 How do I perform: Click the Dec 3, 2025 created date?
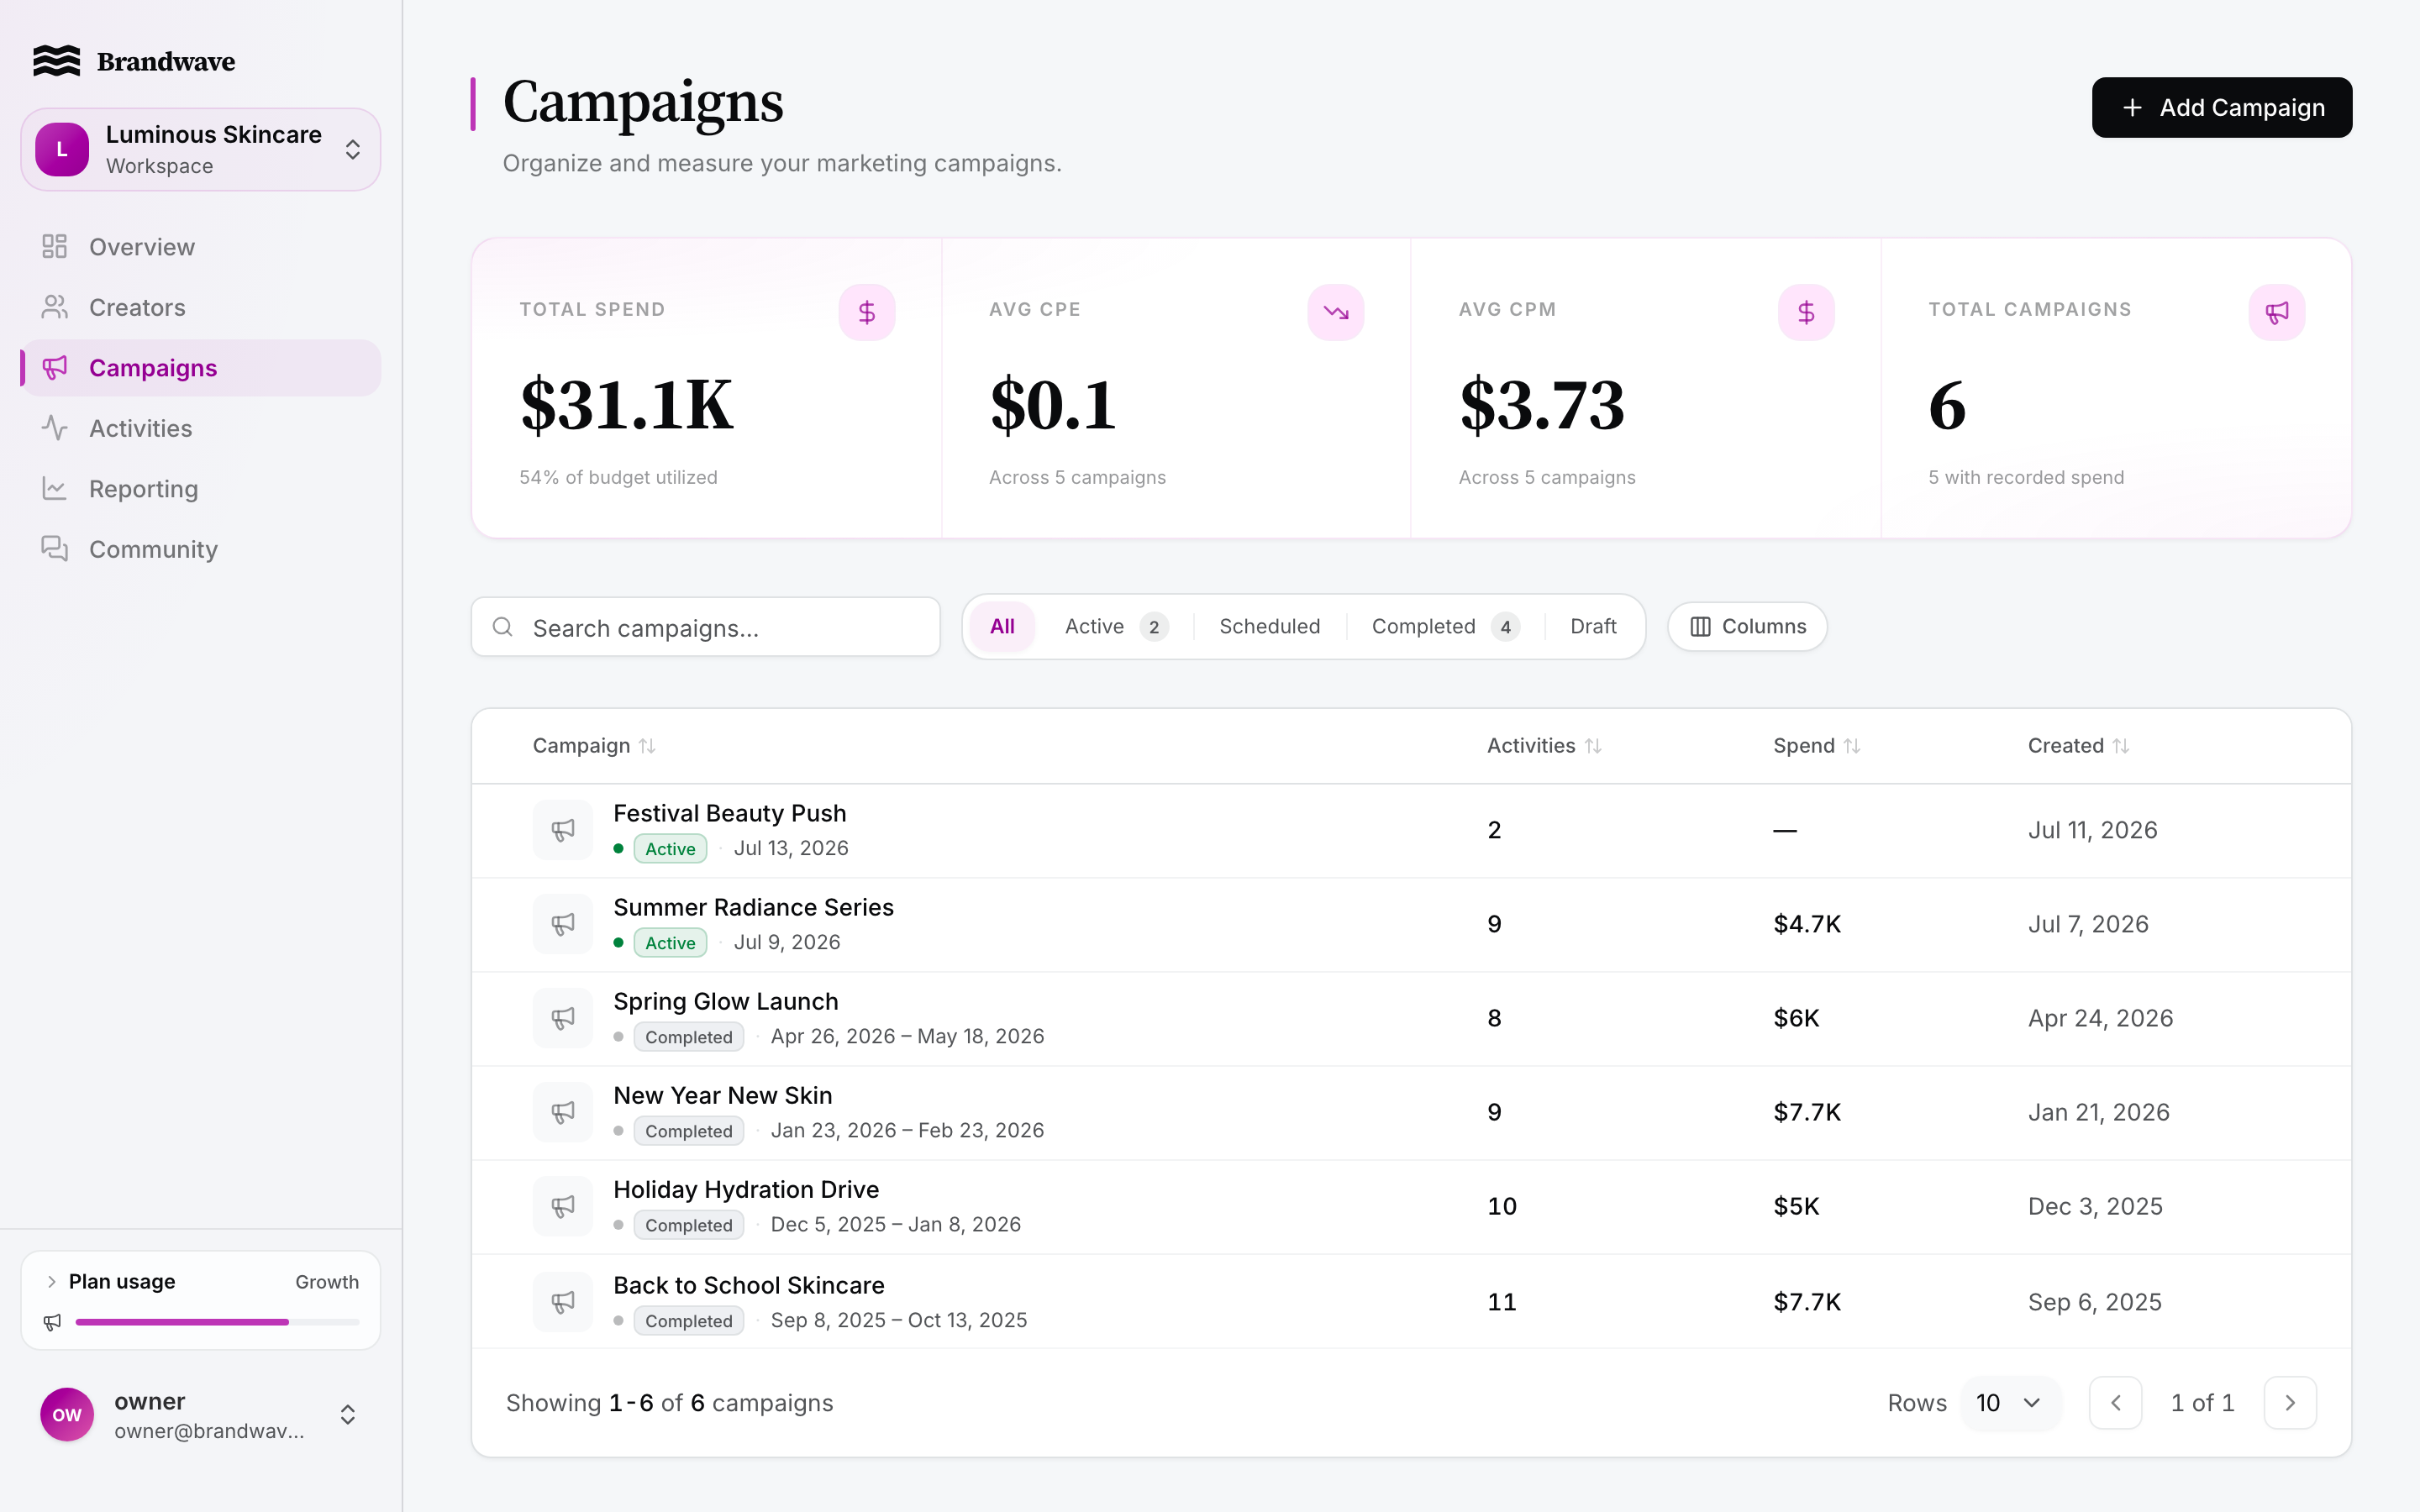click(x=2095, y=1206)
